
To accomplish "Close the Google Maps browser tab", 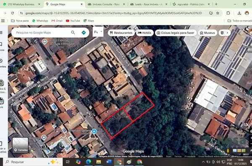I will click(x=81, y=4).
